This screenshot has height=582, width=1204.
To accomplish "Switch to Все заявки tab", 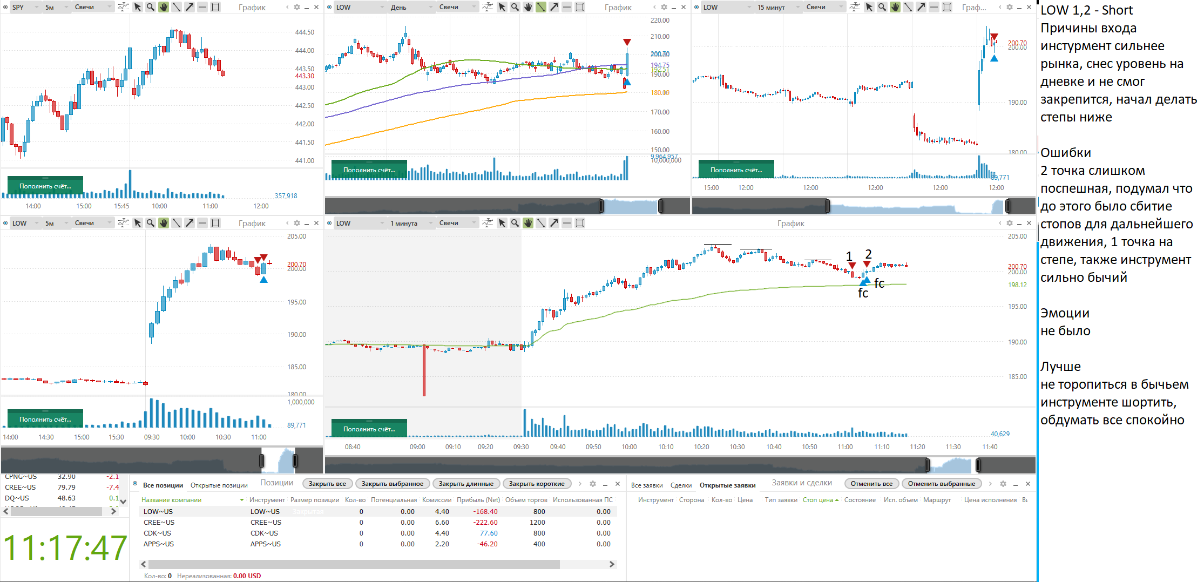I will pyautogui.click(x=647, y=485).
